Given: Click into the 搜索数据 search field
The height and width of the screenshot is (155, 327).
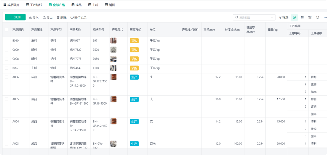Looking at the screenshot, I should tap(254, 17).
